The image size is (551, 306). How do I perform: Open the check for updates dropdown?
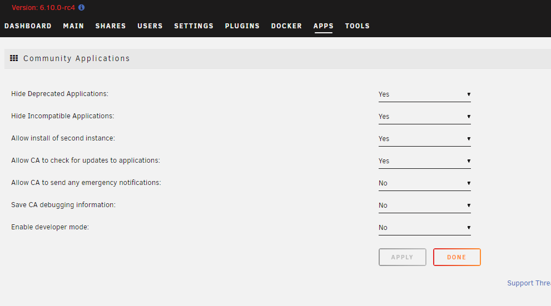pyautogui.click(x=424, y=161)
